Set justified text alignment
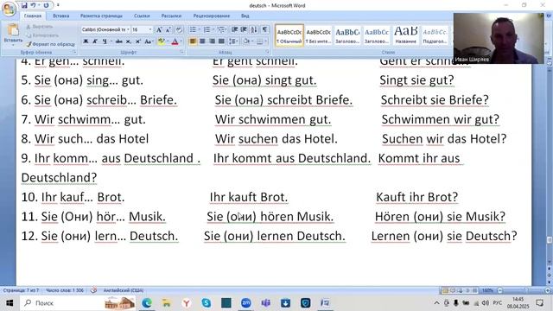 coord(221,41)
